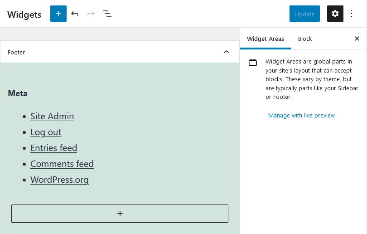Click the Footer panel title
The width and height of the screenshot is (367, 234).
pyautogui.click(x=16, y=52)
